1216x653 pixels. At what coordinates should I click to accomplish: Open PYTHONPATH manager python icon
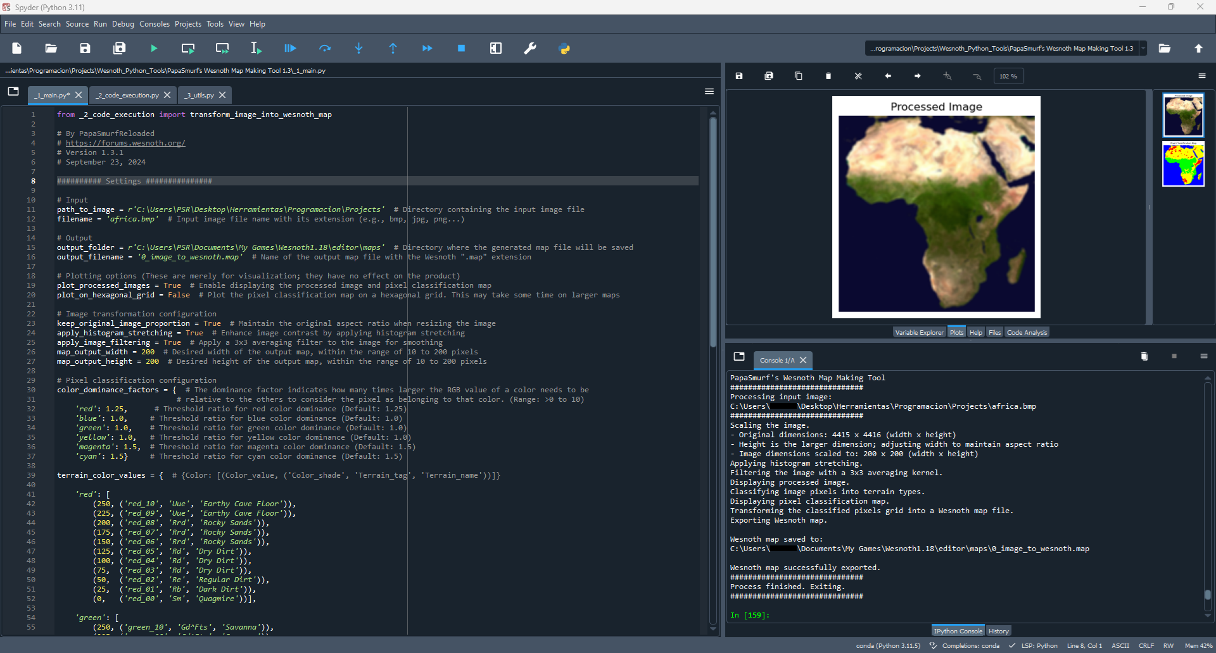[564, 48]
